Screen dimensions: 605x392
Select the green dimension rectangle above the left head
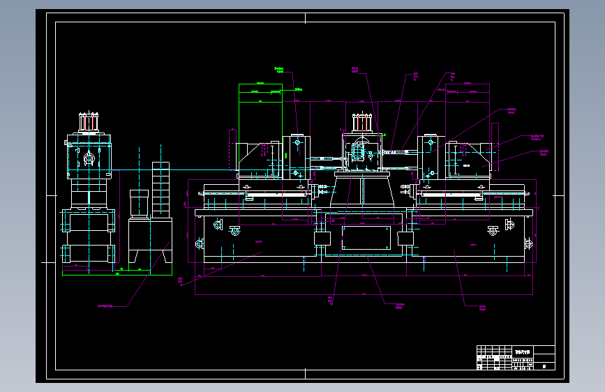[x=260, y=93]
